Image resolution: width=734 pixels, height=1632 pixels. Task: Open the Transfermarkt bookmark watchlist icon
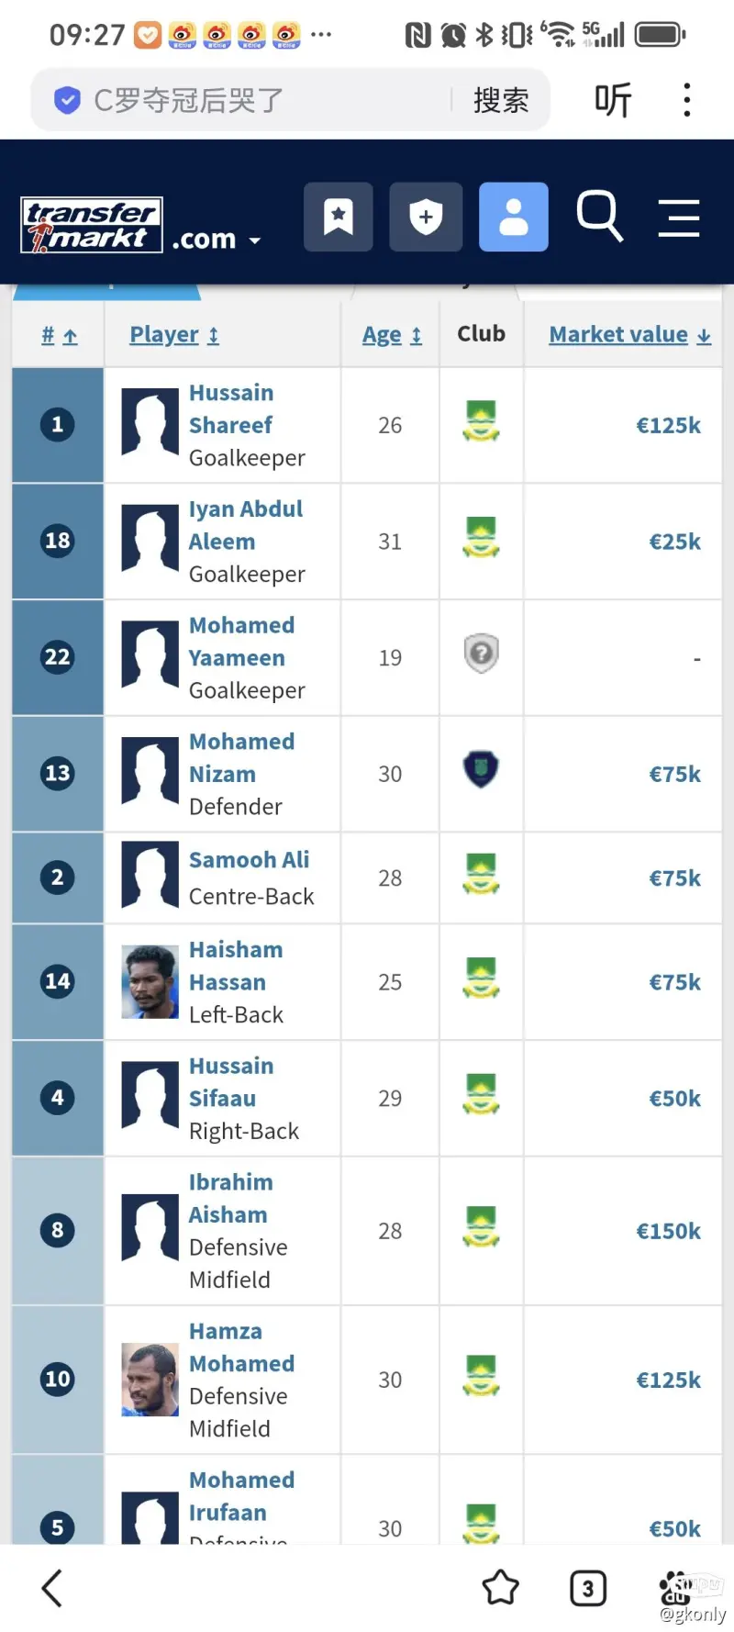click(x=339, y=218)
